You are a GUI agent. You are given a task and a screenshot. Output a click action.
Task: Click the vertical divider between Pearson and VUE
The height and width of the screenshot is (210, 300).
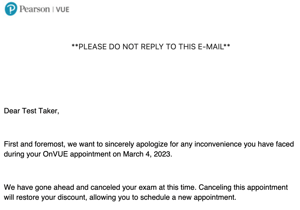53,9
